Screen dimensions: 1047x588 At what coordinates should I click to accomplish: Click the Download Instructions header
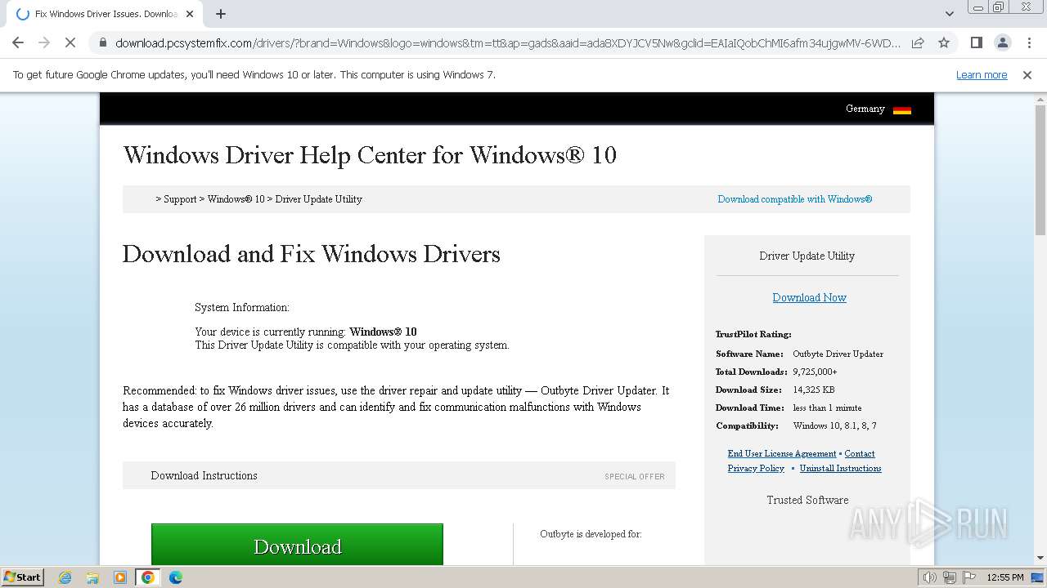point(204,476)
